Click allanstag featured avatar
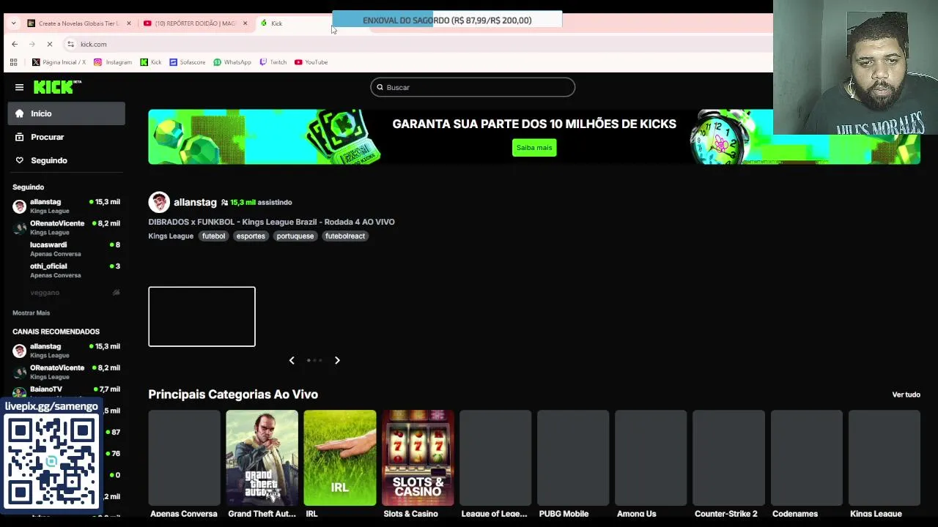The width and height of the screenshot is (938, 527). tap(159, 202)
